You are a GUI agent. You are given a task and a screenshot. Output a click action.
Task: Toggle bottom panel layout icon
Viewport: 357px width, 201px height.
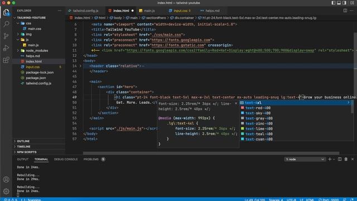point(339,3)
